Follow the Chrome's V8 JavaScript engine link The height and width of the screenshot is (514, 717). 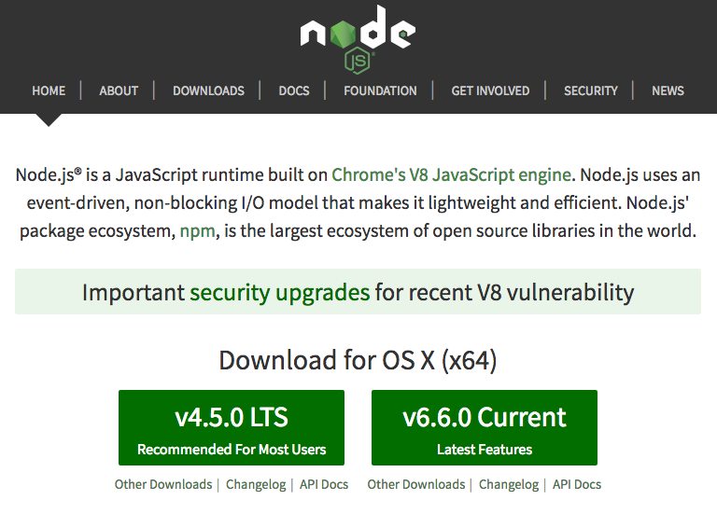451,175
